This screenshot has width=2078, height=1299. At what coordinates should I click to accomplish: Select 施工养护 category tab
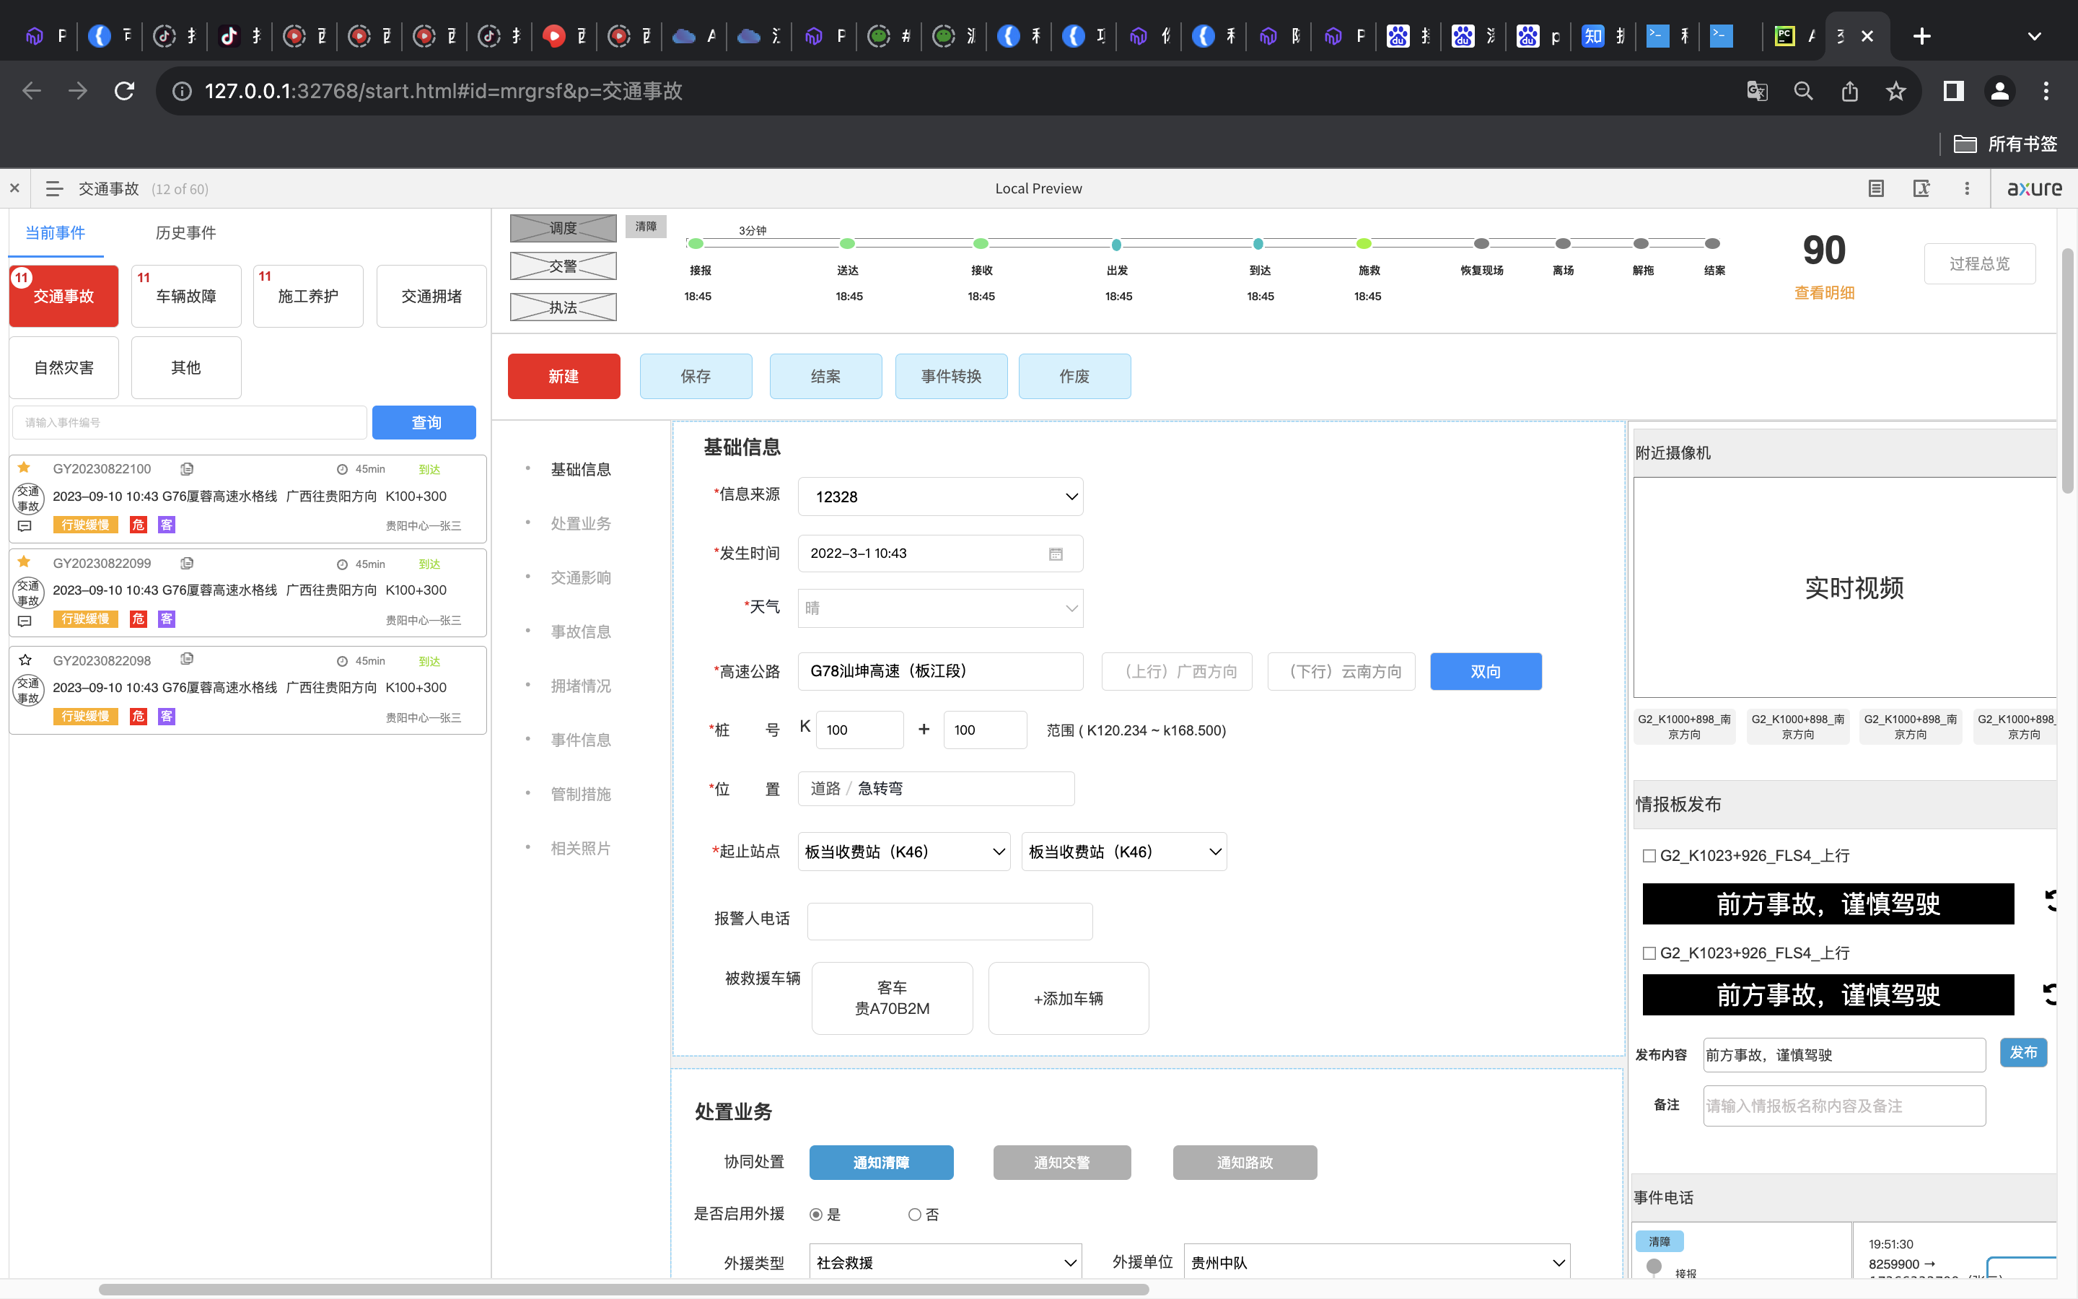[308, 297]
